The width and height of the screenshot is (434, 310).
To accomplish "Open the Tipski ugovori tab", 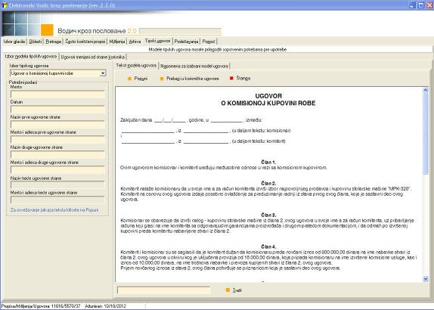I will (x=158, y=41).
